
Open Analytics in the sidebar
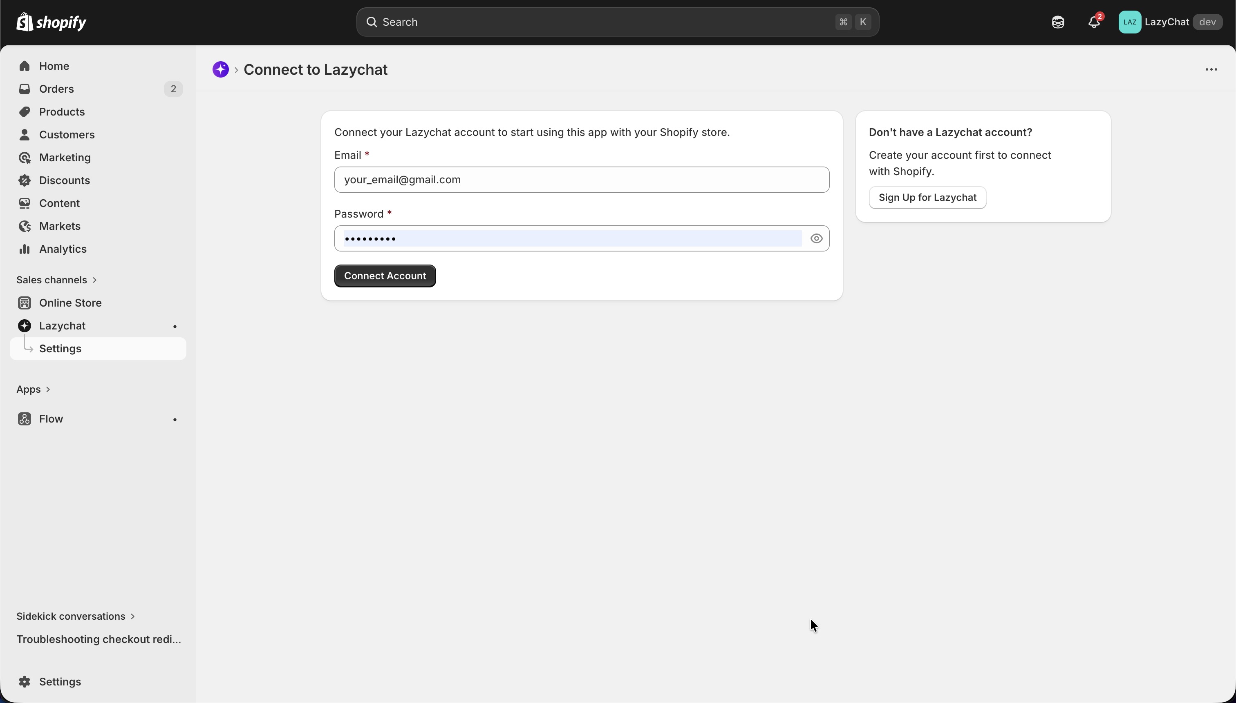[63, 249]
